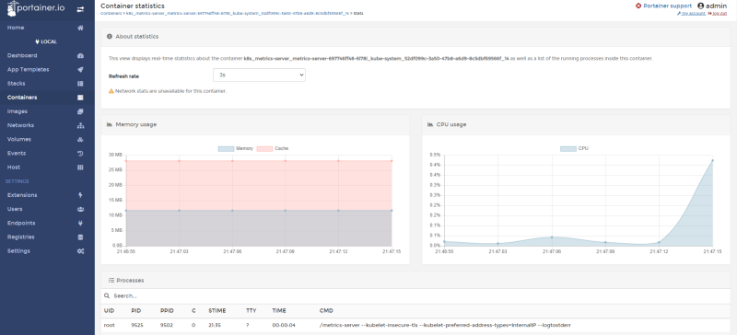This screenshot has width=737, height=335.
Task: Open Home in the sidebar
Action: [x=16, y=28]
